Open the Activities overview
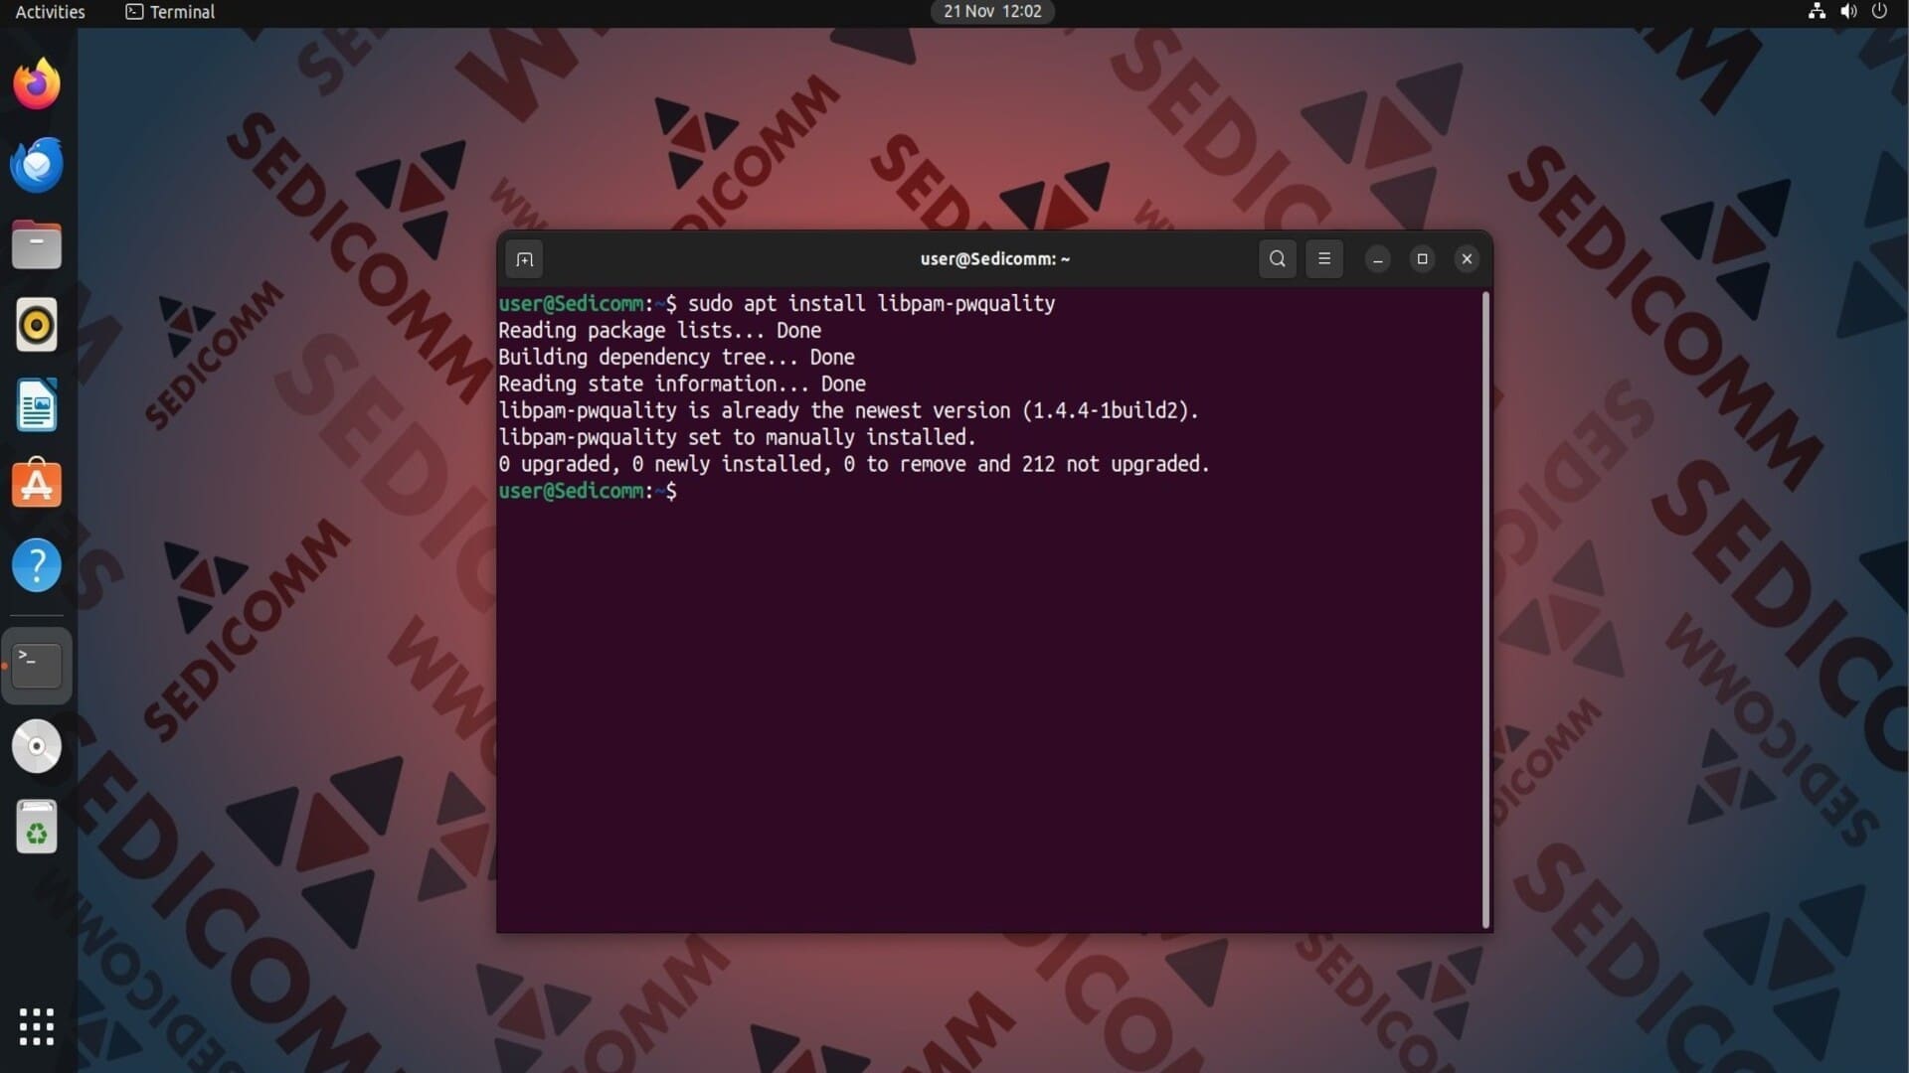 50,12
